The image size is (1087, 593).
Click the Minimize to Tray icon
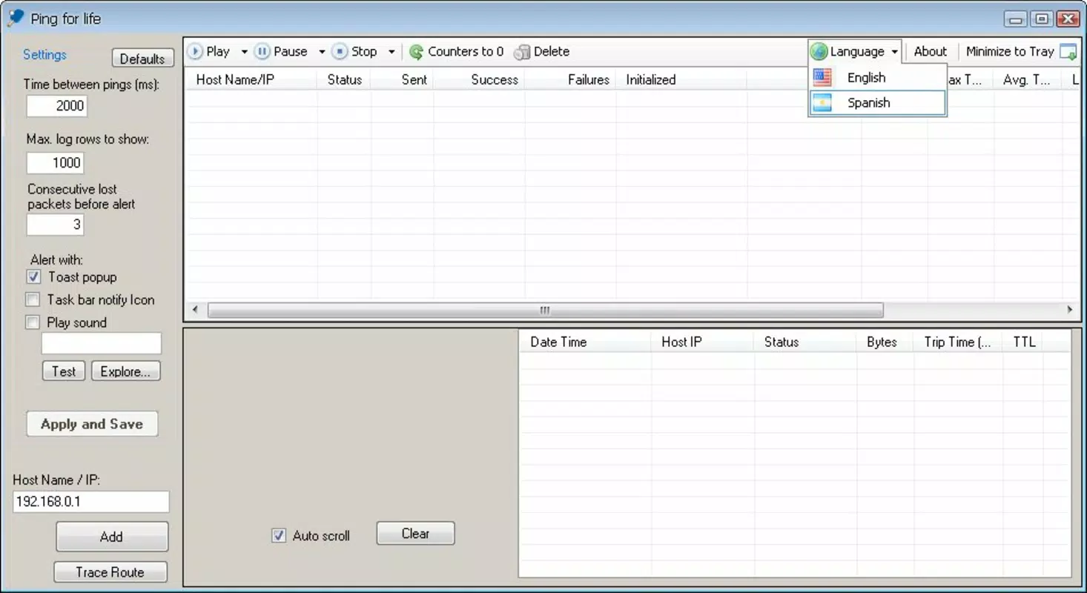pyautogui.click(x=1068, y=52)
